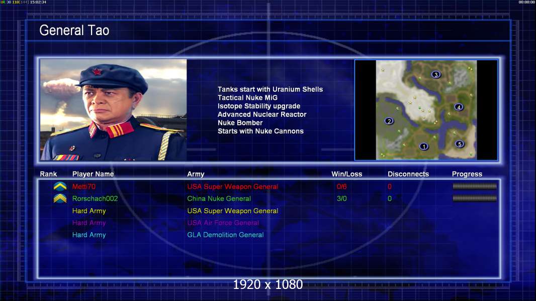Click the General Tao portrait image
This screenshot has width=536, height=301.
pos(114,110)
